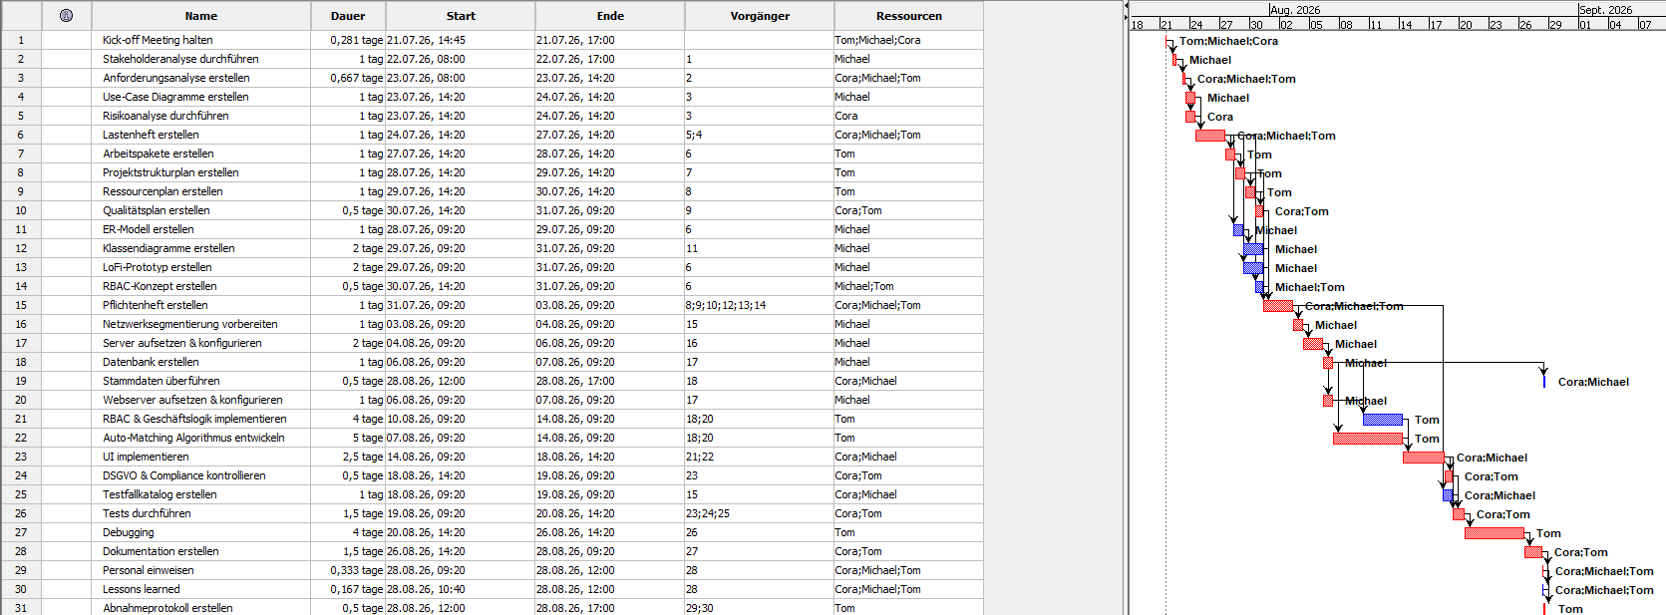1666x615 pixels.
Task: Select the task name 'Stammdaten überführen'
Action: tap(162, 381)
